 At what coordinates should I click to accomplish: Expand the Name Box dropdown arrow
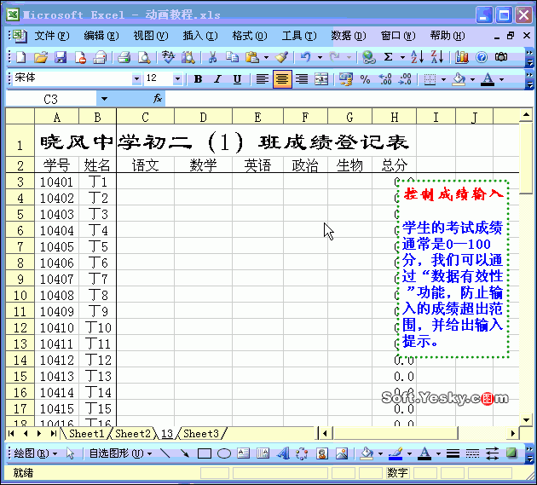pyautogui.click(x=105, y=100)
